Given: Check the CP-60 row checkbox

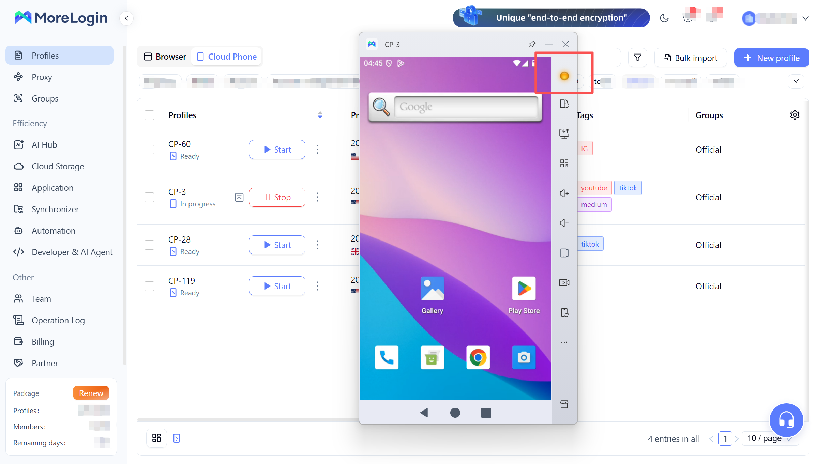Looking at the screenshot, I should click(x=149, y=150).
